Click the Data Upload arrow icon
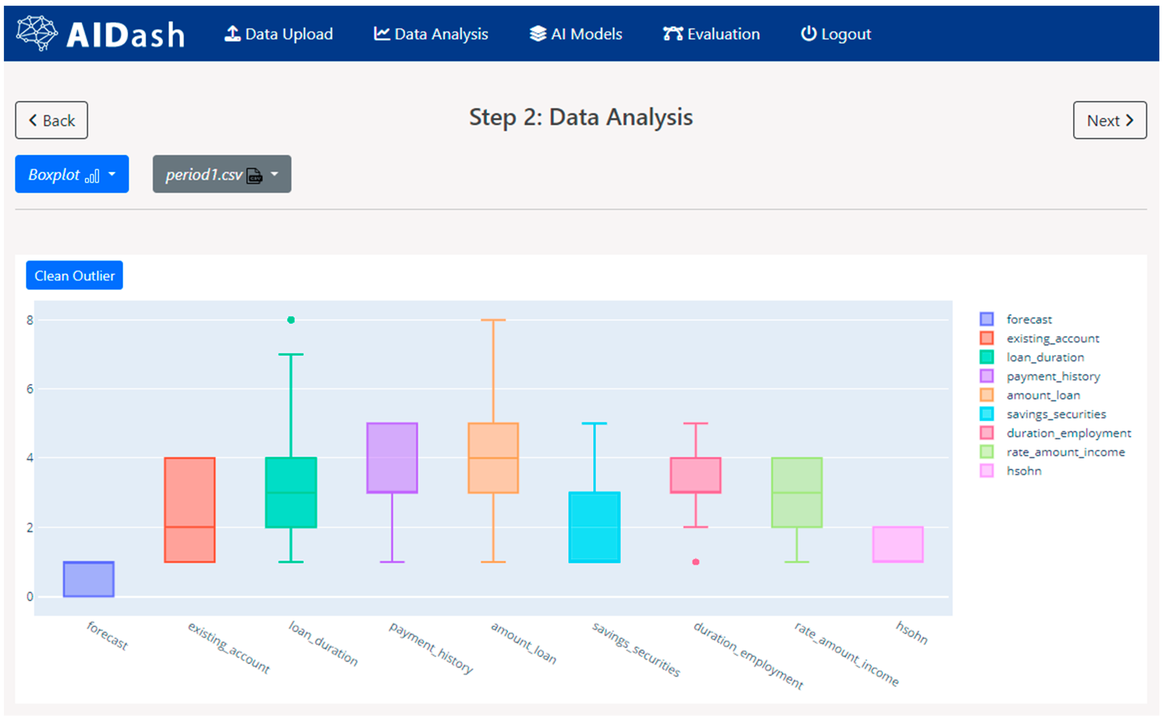 click(232, 34)
